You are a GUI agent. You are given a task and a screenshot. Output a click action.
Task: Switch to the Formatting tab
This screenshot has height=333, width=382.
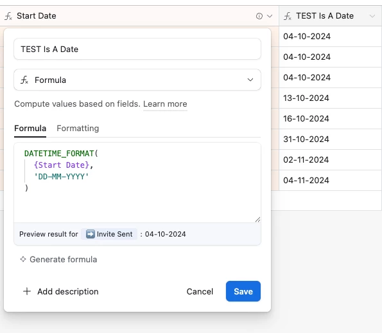[x=78, y=129]
